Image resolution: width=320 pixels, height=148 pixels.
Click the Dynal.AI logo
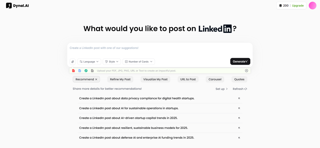pyautogui.click(x=17, y=5)
